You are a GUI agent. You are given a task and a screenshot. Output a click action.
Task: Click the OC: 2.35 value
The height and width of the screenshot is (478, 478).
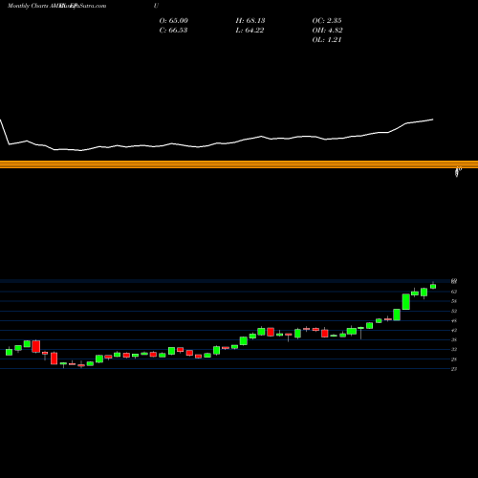(327, 21)
